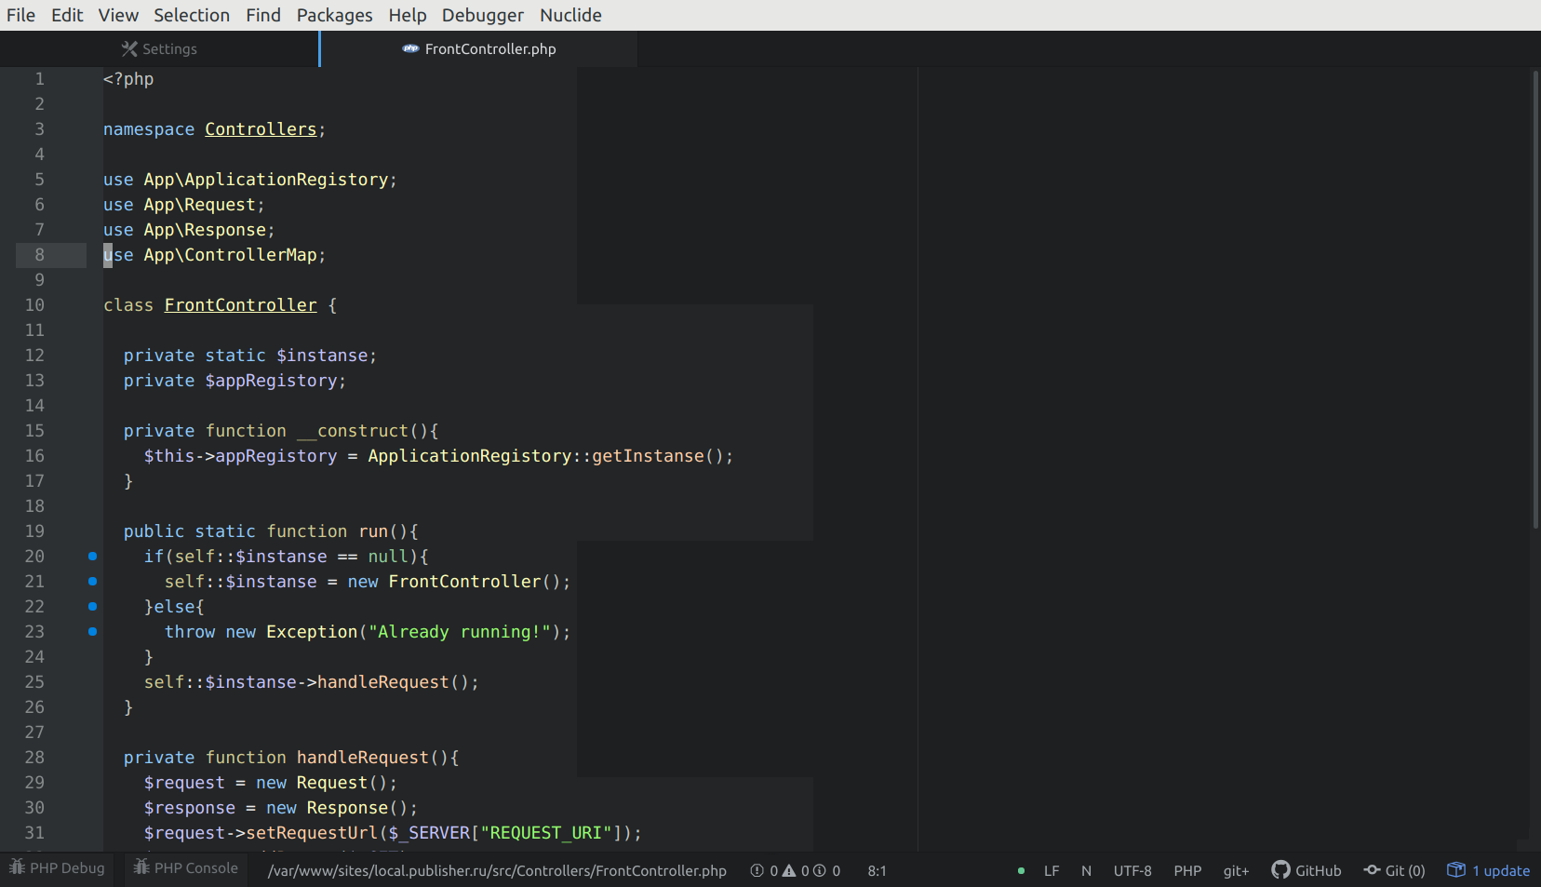Toggle the breakpoint dot on line 21
Viewport: 1541px width, 887px height.
[x=92, y=581]
